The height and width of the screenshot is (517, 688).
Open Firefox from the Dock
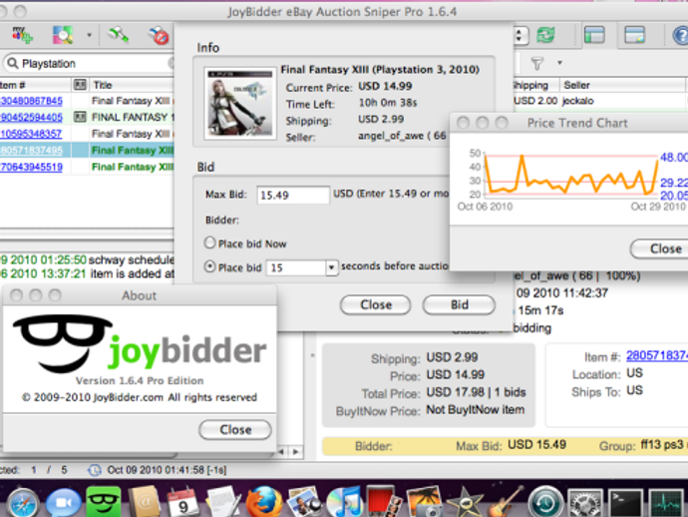[x=263, y=502]
